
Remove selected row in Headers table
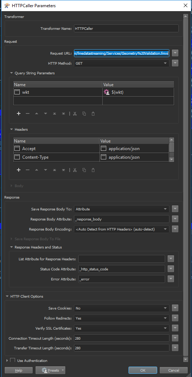pyautogui.click(x=28, y=170)
